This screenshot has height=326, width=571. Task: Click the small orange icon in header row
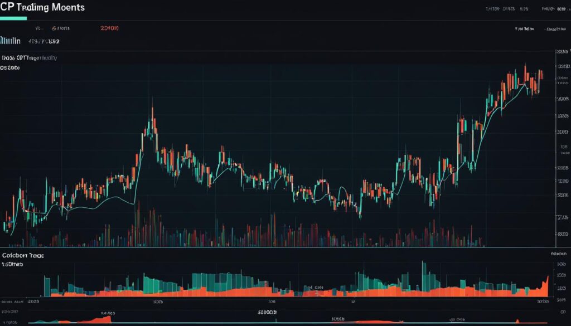[x=54, y=27]
